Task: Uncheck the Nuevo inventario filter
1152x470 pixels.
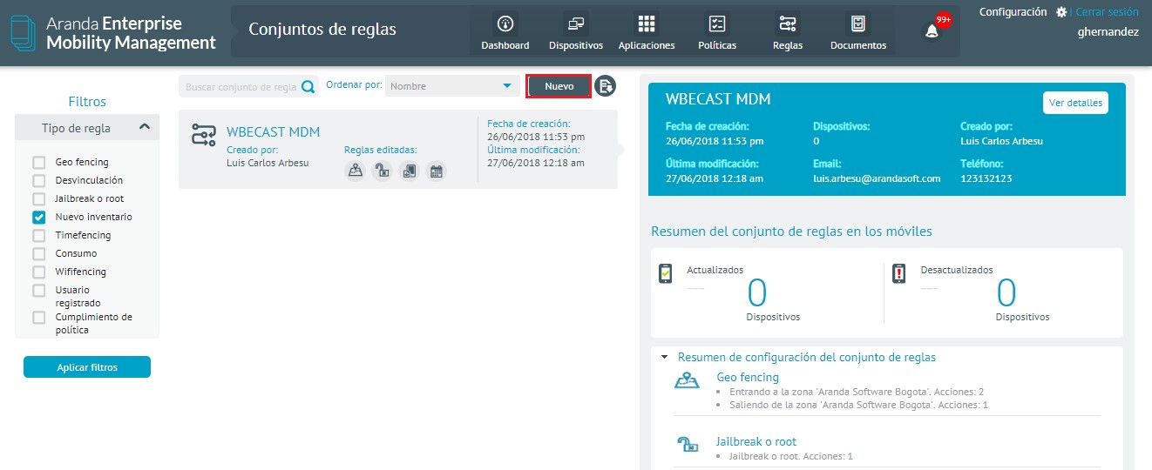Action: 39,217
